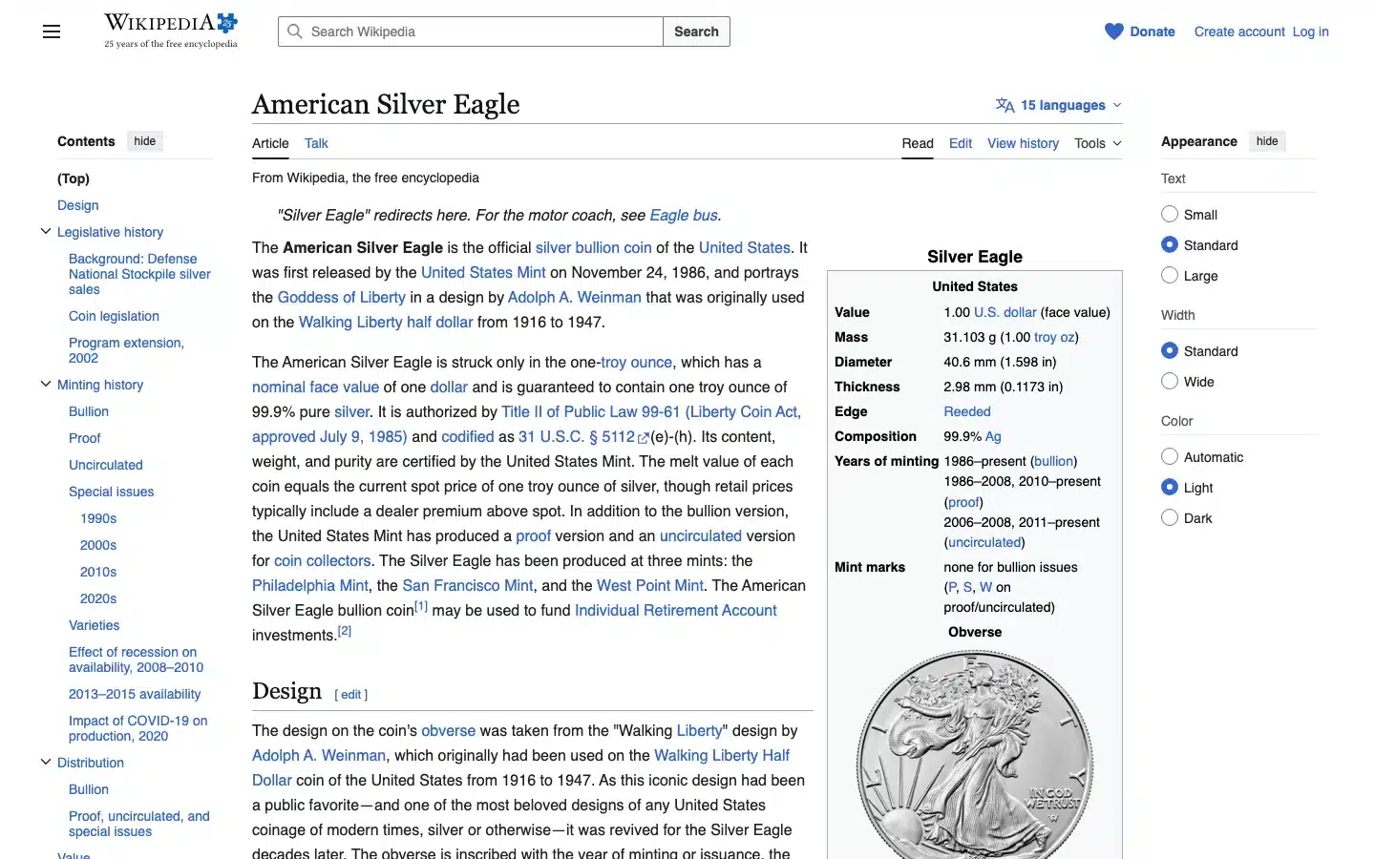Screen dimensions: 1375x859
Task: Click the Silver Eagle obverse coin image
Action: (975, 754)
